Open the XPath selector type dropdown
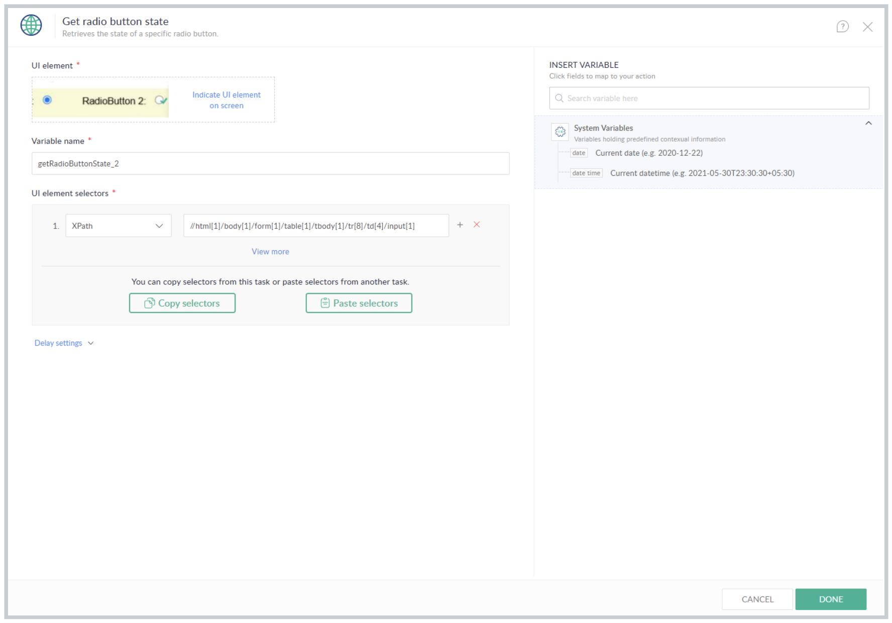892x623 pixels. [x=119, y=226]
